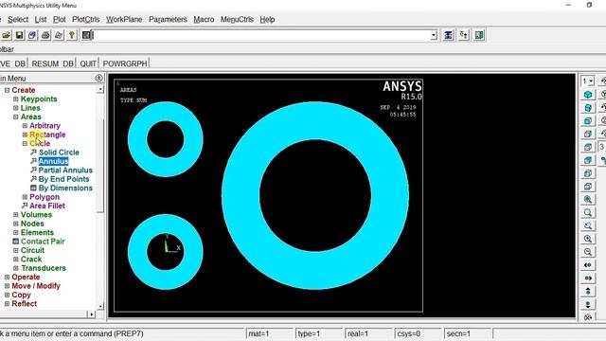
Task: Click the Print image icon
Action: (45, 35)
